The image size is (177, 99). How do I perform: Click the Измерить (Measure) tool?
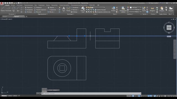click(x=152, y=9)
